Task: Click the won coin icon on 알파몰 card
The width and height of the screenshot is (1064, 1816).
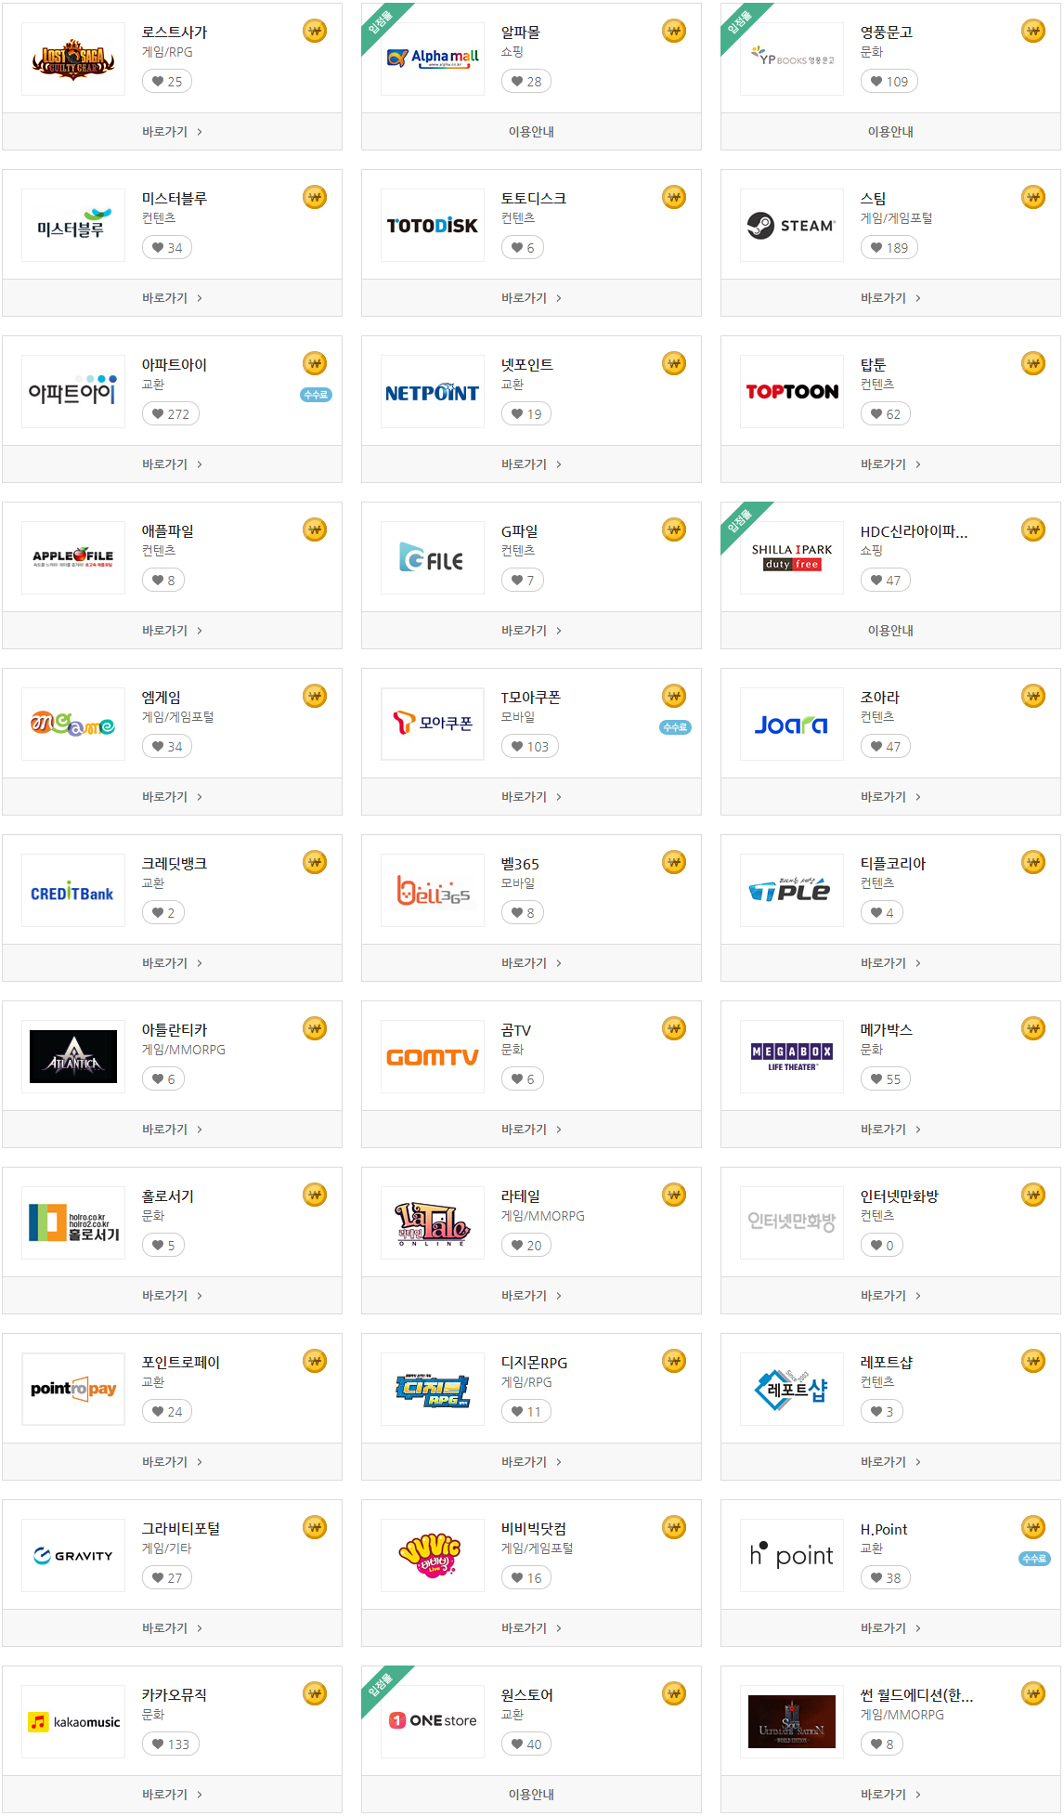Action: (x=674, y=32)
